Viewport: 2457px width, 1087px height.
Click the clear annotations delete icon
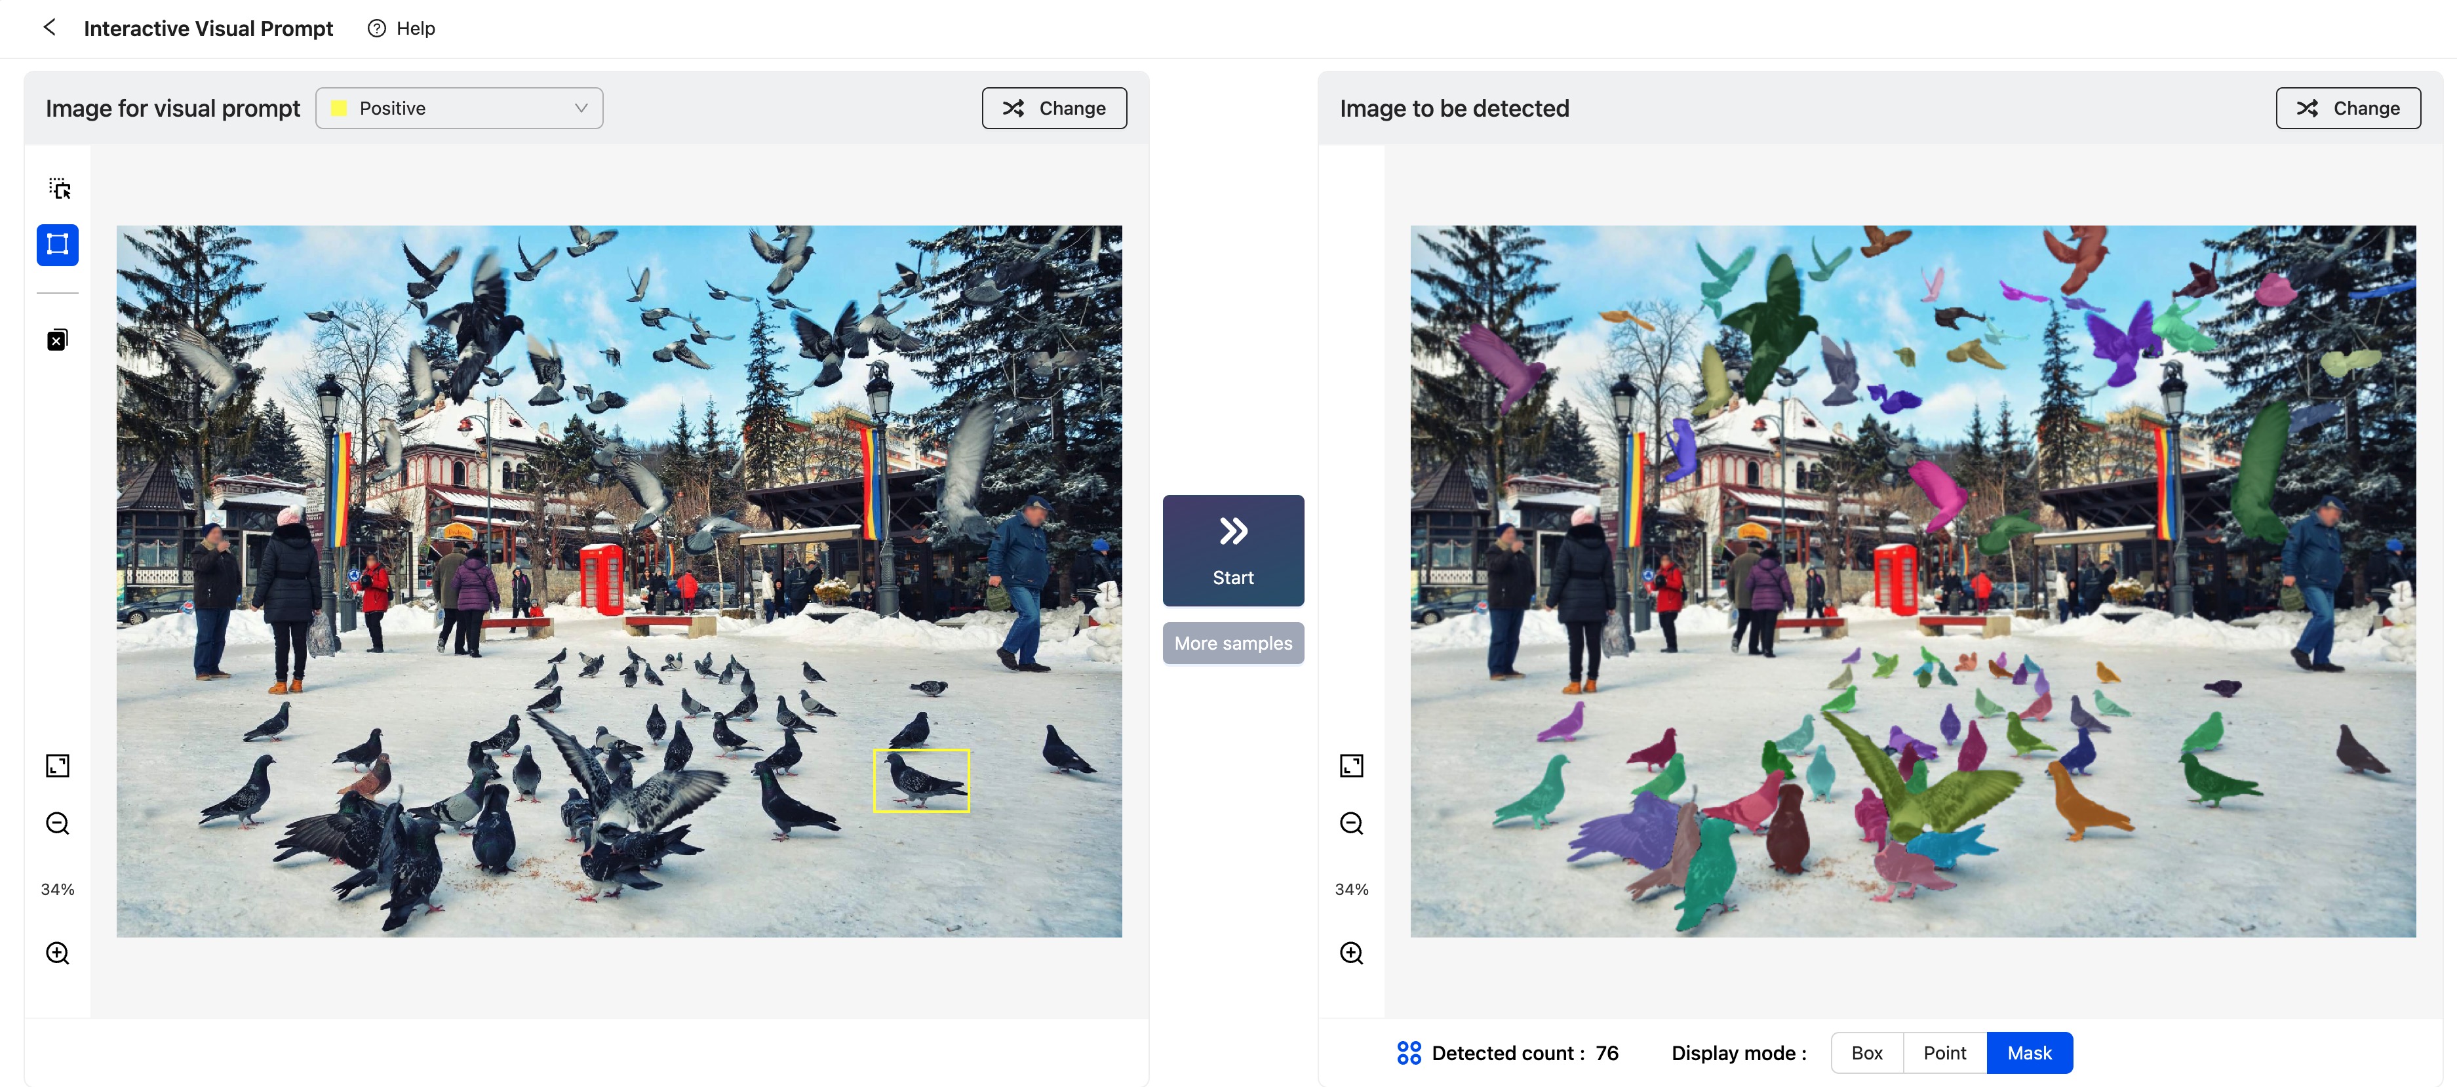(x=58, y=340)
